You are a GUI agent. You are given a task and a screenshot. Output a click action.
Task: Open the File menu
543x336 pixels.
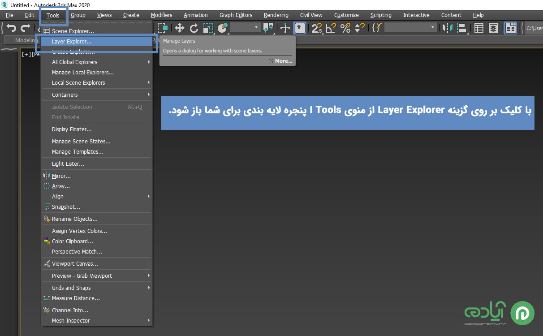[9, 15]
